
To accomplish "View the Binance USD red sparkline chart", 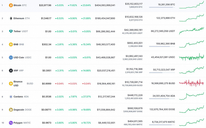I will pyautogui.click(x=191, y=83).
